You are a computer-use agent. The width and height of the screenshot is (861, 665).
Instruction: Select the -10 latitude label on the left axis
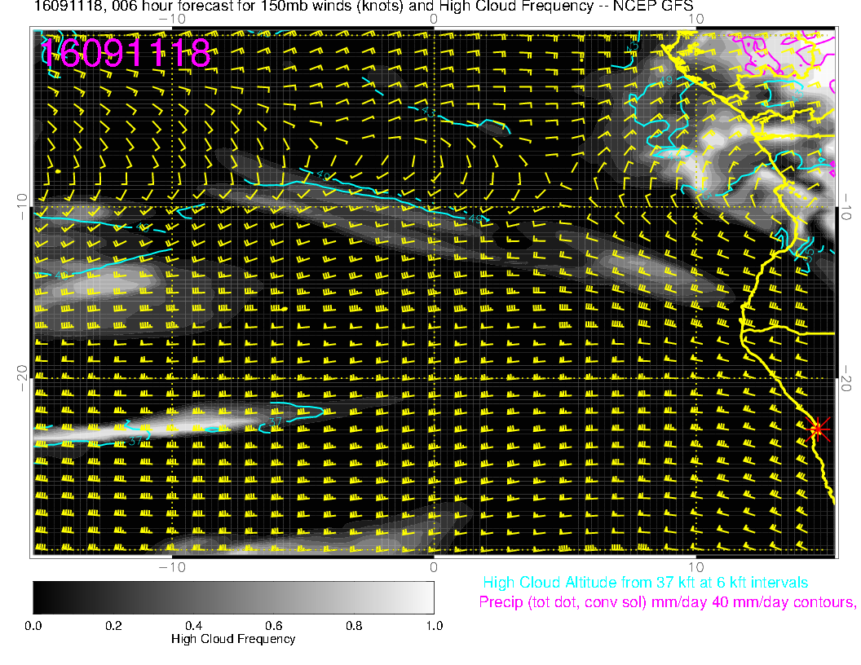[x=22, y=207]
